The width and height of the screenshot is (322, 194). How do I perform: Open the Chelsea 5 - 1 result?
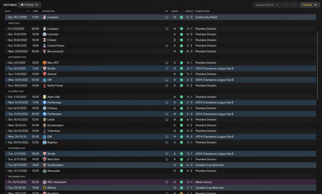[189, 108]
